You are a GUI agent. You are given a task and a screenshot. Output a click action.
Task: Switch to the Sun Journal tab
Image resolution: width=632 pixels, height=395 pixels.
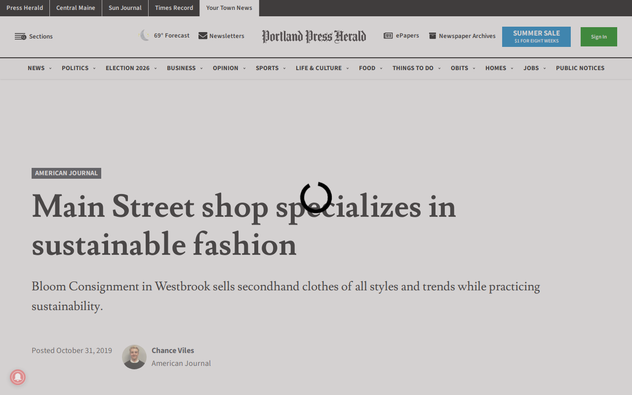click(125, 8)
